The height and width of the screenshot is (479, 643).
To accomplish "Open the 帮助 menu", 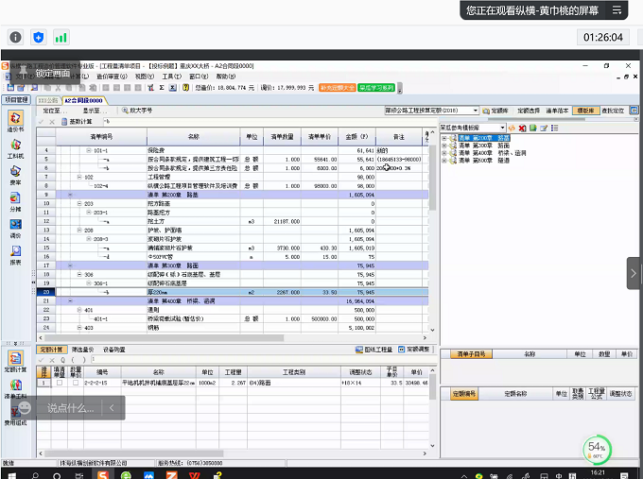I will click(226, 77).
